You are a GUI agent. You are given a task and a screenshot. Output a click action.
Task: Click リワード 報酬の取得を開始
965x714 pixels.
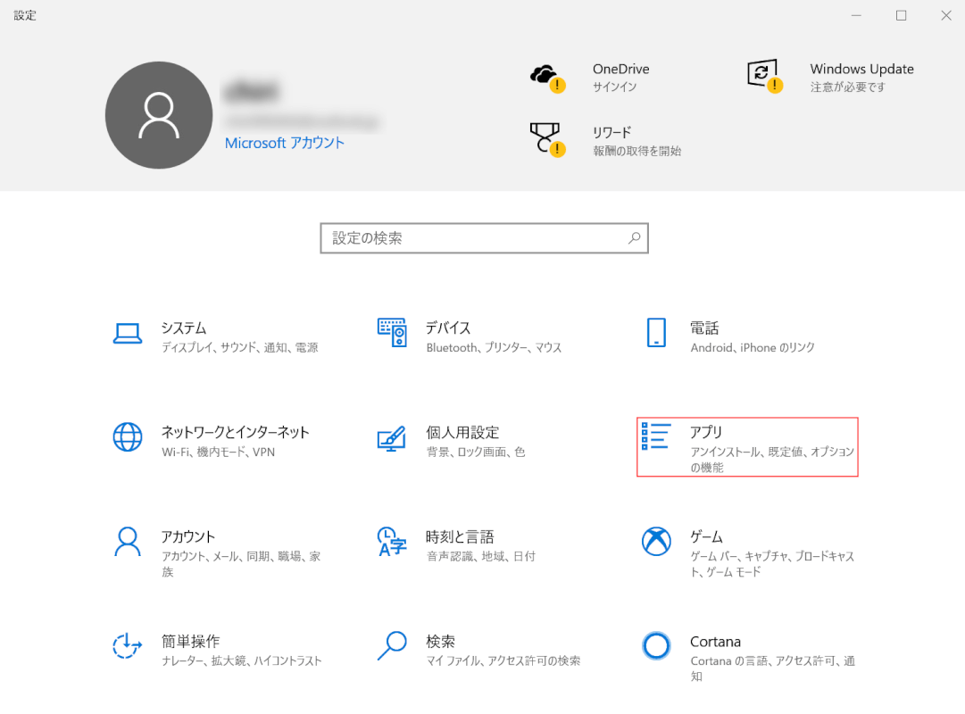tap(636, 142)
